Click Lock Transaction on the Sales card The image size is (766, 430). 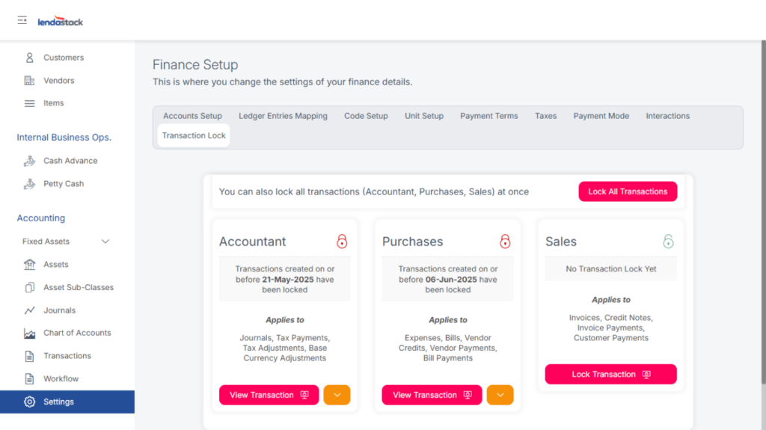tap(610, 374)
